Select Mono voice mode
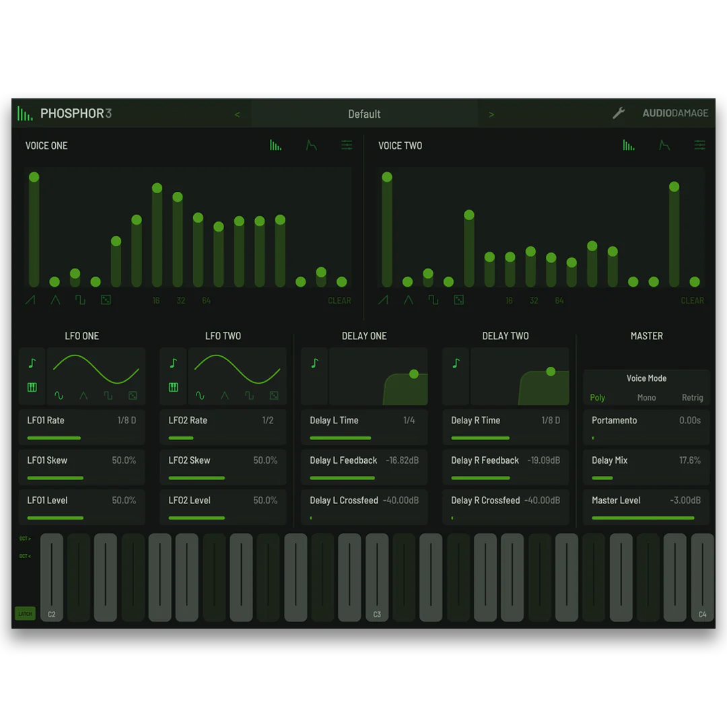 (x=646, y=398)
